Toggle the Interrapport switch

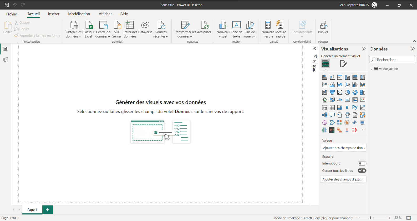362,163
